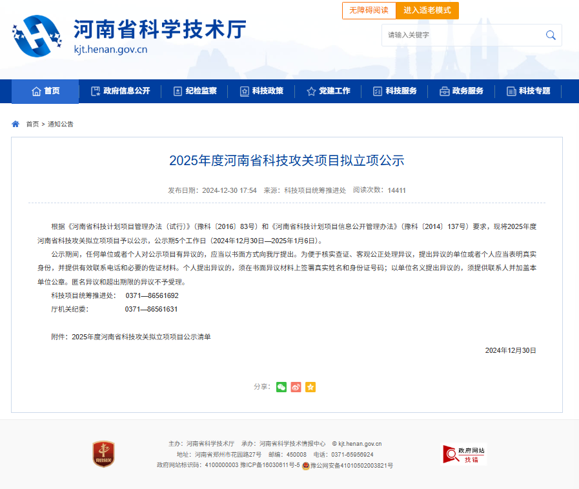579x489 pixels.
Task: Open the 2025年度河南省科技攻关拟立项项目公示清单 attachment
Action: [x=141, y=337]
